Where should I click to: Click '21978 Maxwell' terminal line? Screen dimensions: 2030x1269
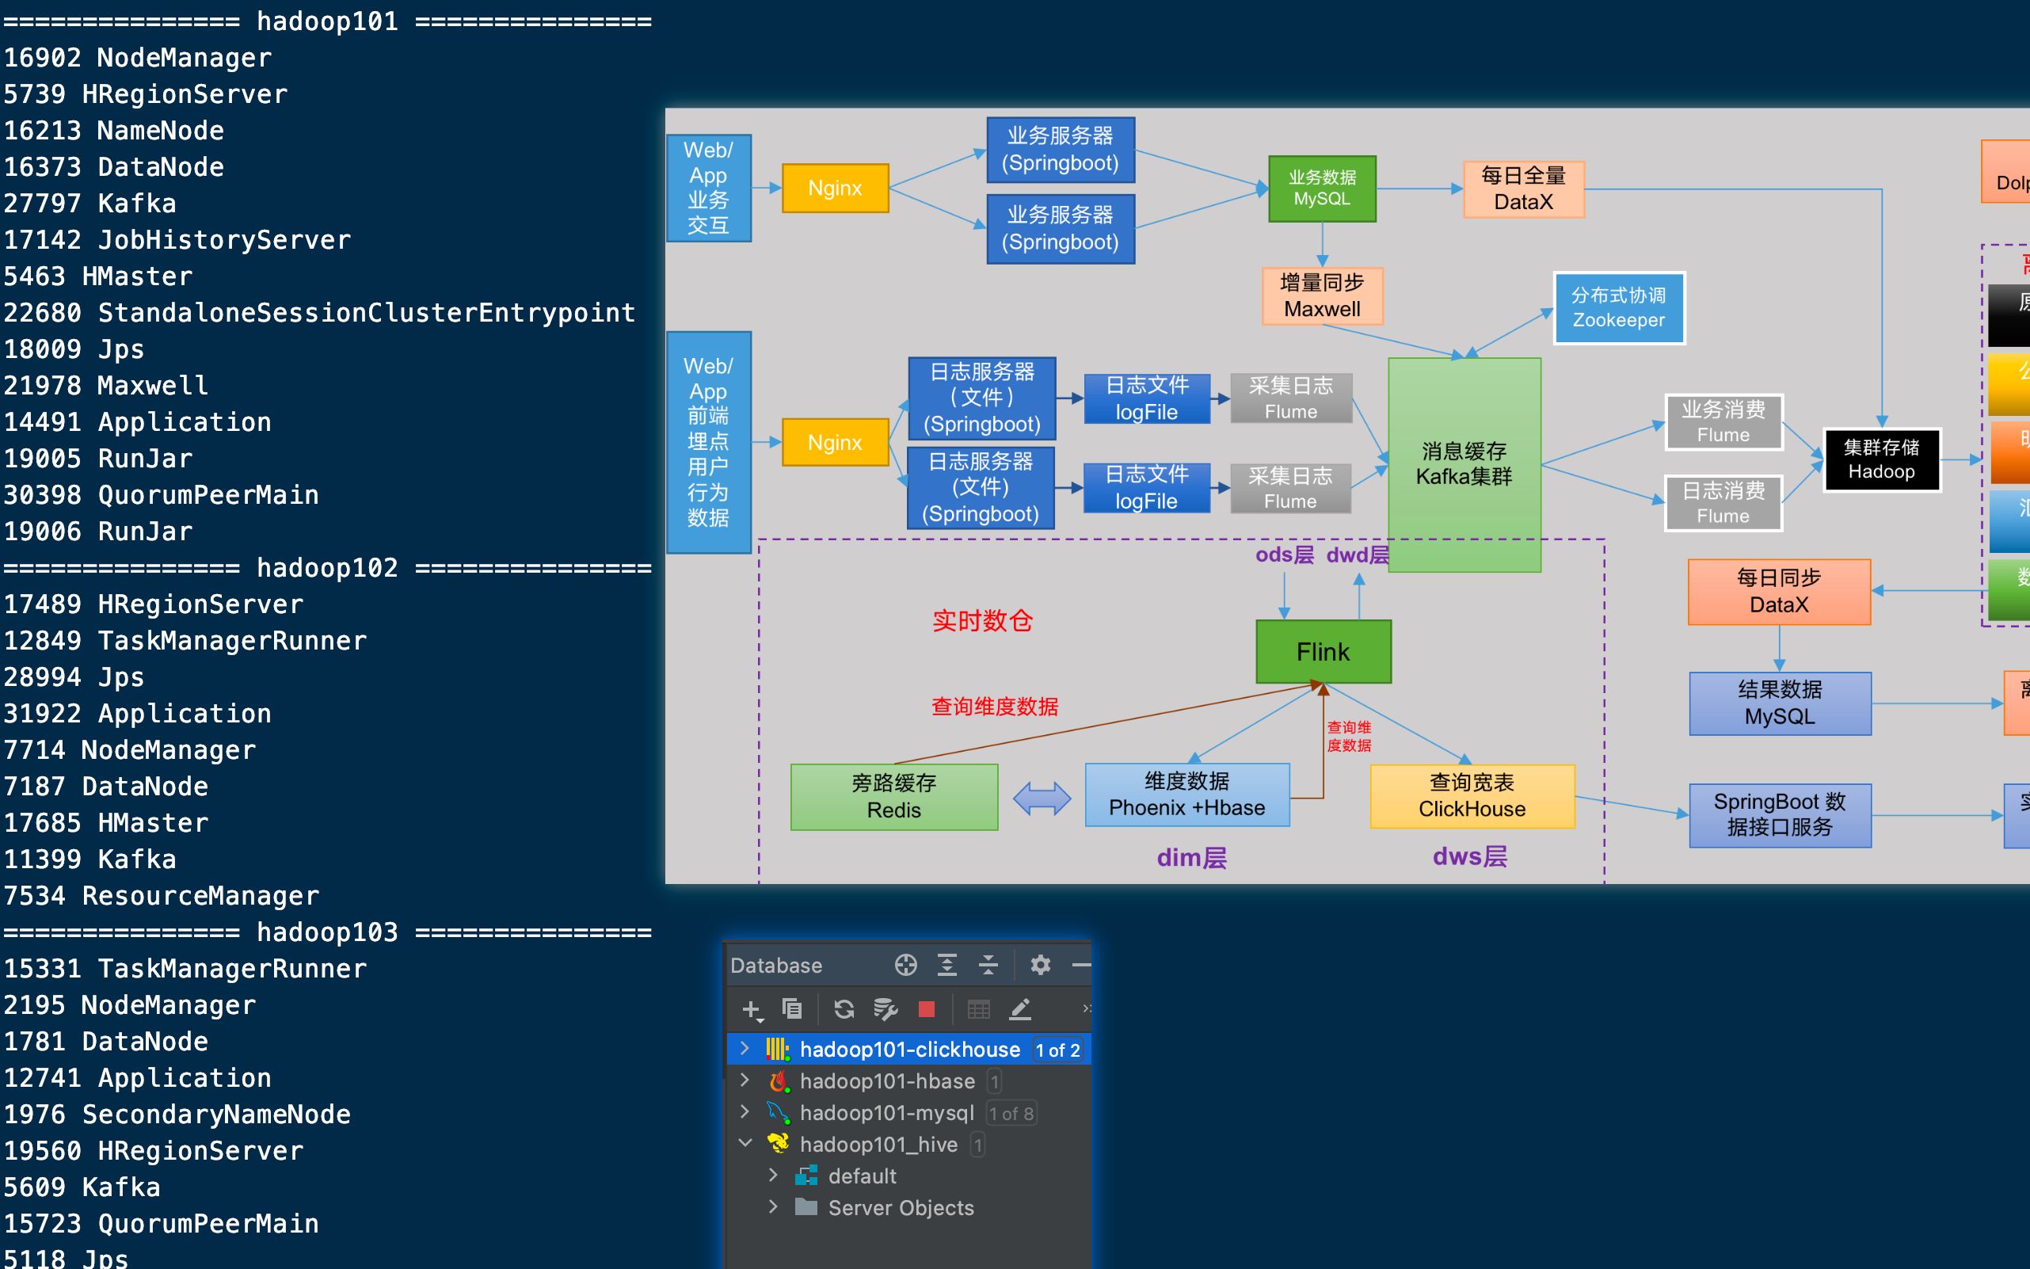pyautogui.click(x=106, y=386)
